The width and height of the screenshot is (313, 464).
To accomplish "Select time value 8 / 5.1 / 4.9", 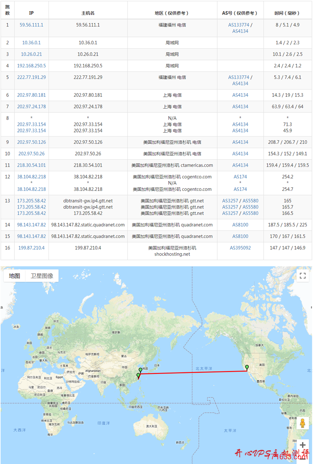I will (x=288, y=25).
